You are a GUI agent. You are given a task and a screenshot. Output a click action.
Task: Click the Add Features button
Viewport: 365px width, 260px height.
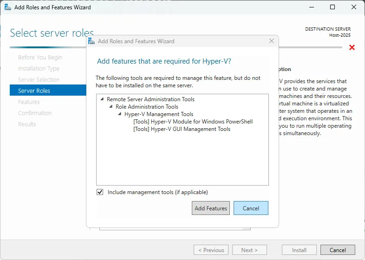(211, 208)
